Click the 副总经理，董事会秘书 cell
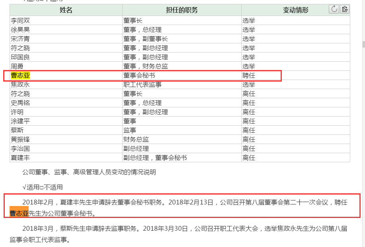 coord(155,158)
